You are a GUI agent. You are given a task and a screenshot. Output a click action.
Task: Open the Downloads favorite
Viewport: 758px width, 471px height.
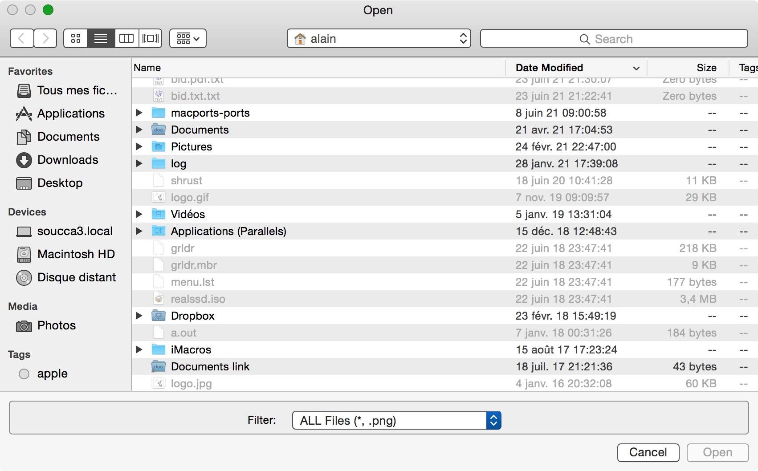(x=68, y=160)
